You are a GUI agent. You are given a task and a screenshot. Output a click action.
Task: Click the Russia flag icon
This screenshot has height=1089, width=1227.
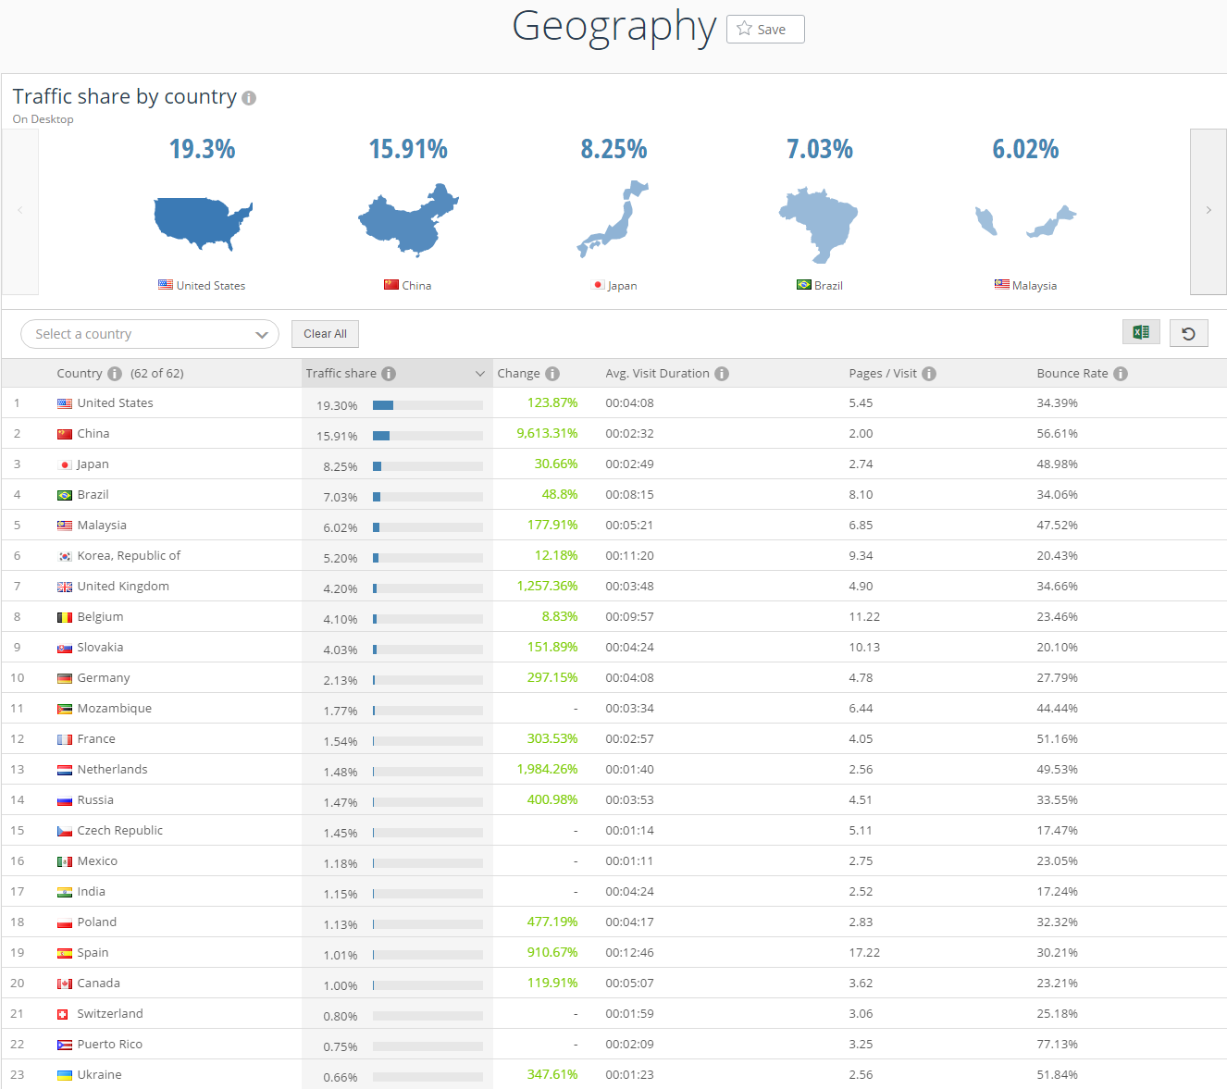pos(65,800)
